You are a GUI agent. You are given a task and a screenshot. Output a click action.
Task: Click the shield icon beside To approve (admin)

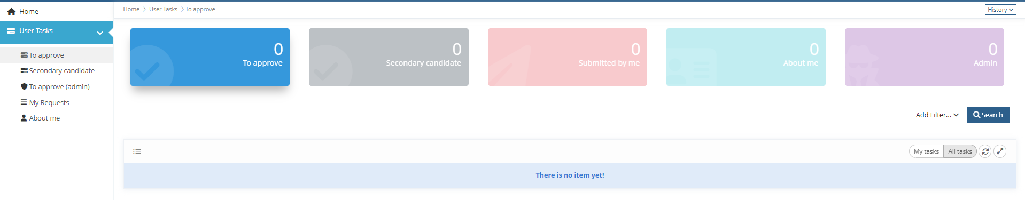click(x=24, y=86)
